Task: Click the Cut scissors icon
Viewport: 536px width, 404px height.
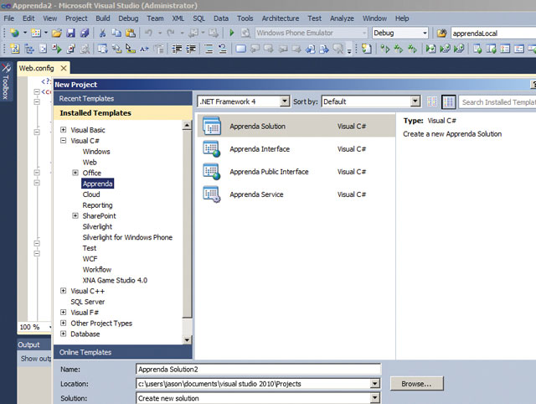Action: 102,33
